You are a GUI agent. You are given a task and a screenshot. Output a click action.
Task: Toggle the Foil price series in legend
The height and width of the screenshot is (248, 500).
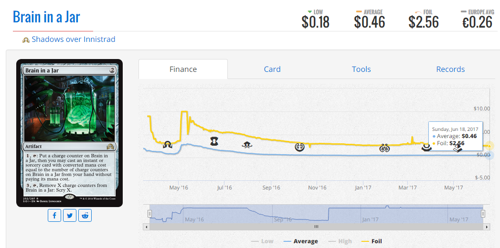tap(372, 241)
